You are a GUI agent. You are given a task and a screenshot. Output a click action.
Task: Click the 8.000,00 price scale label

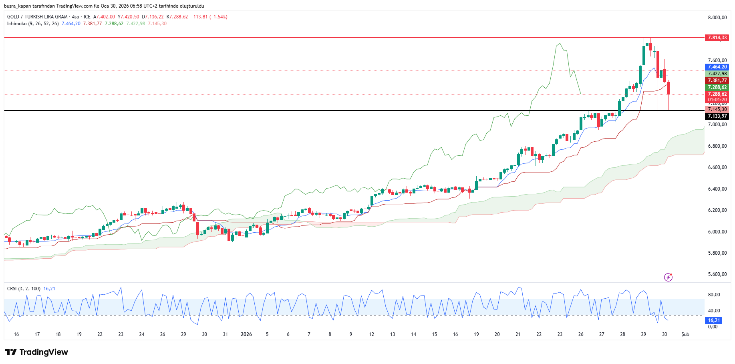pos(717,18)
